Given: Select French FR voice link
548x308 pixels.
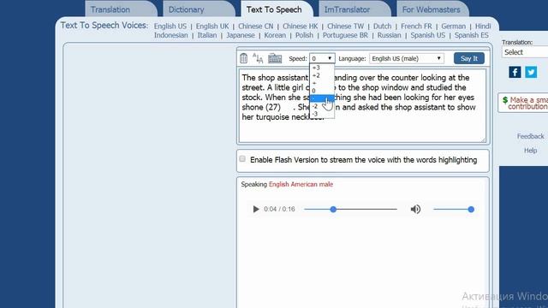Looking at the screenshot, I should tap(416, 27).
